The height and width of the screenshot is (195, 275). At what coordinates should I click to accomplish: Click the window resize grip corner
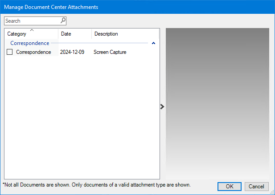(x=272, y=192)
